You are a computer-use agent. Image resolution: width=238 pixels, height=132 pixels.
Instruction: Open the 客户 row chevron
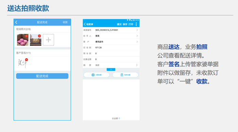coord(137,42)
